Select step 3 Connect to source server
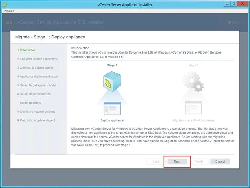Screen dimensions: 250x188 click(x=35, y=68)
